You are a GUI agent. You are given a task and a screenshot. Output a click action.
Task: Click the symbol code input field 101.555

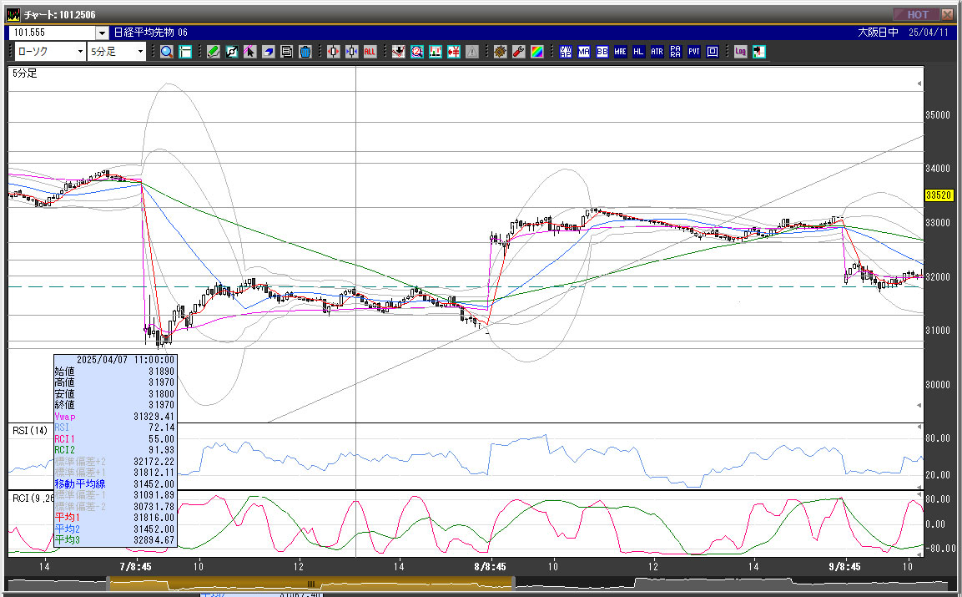tap(53, 33)
